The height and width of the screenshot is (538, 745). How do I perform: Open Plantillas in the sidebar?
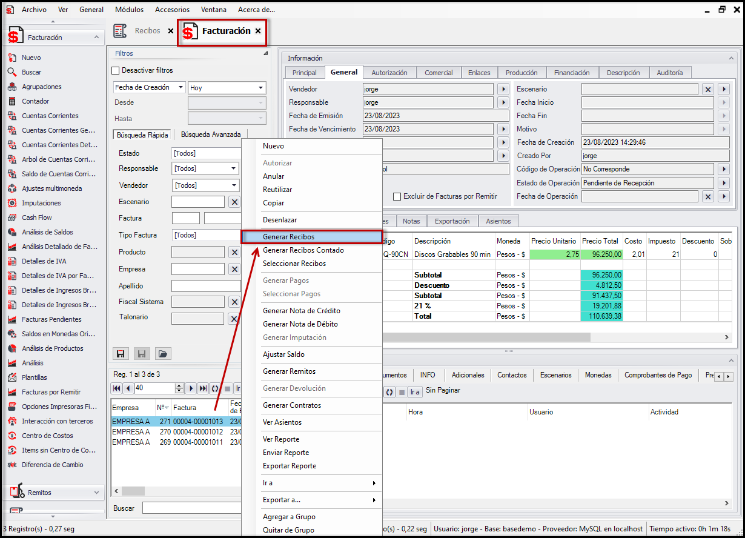click(34, 377)
